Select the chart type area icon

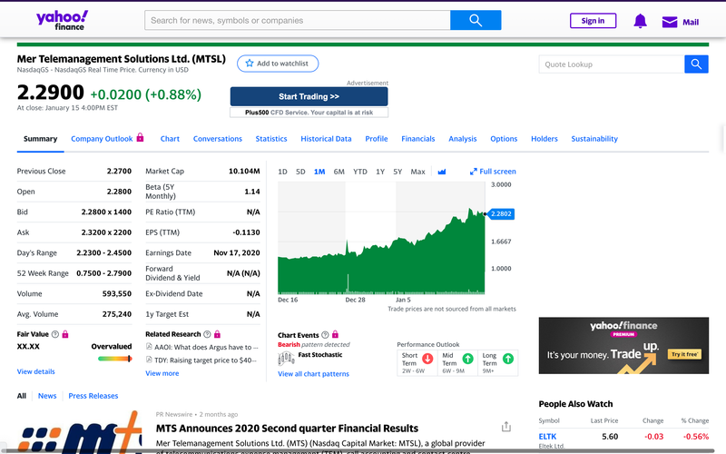pyautogui.click(x=442, y=172)
